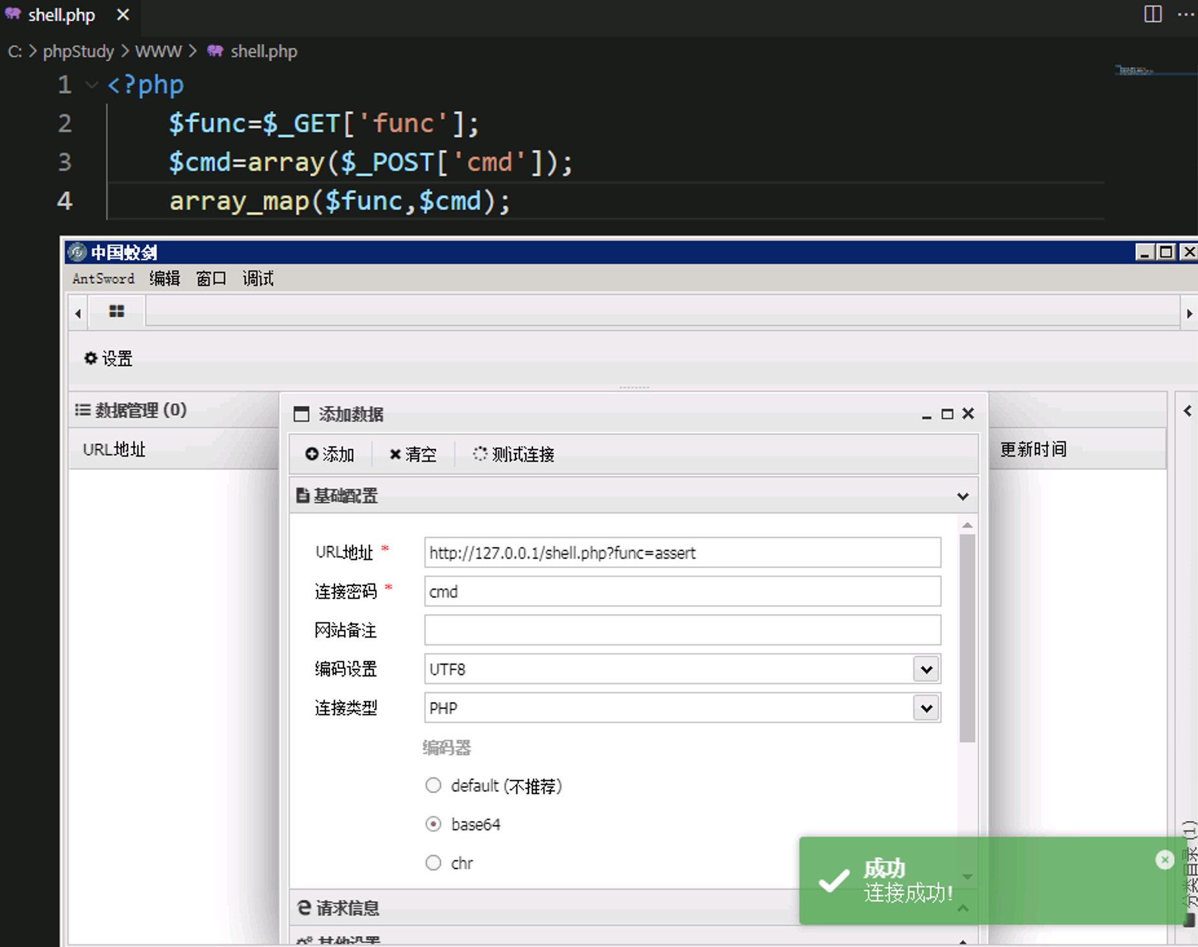The image size is (1198, 947).
Task: Click the right tab scroll arrow
Action: tap(1189, 314)
